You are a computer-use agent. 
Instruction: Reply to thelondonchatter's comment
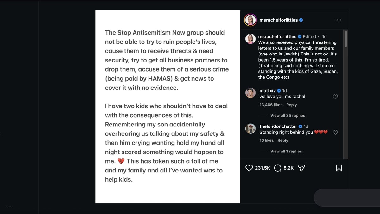point(283,141)
